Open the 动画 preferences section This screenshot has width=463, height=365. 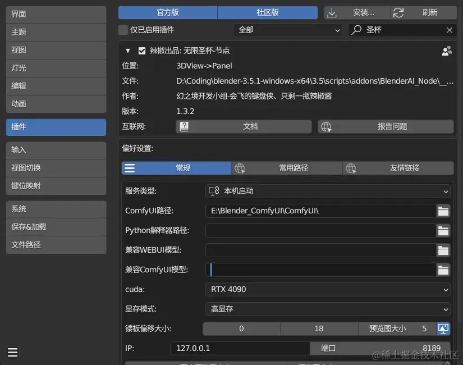click(x=56, y=104)
